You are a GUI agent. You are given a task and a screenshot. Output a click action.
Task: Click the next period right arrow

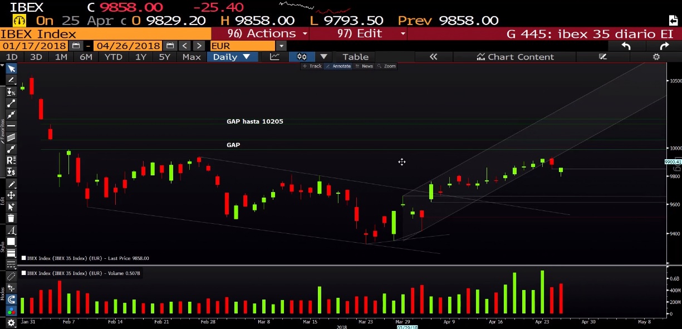pos(199,46)
